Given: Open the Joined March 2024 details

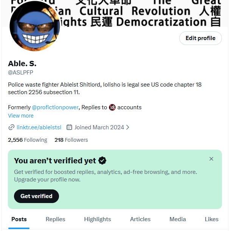Looking at the screenshot, I should click(x=99, y=127).
